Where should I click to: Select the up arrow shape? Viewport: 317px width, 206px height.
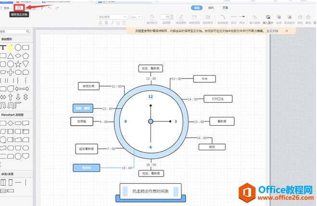pos(11,97)
